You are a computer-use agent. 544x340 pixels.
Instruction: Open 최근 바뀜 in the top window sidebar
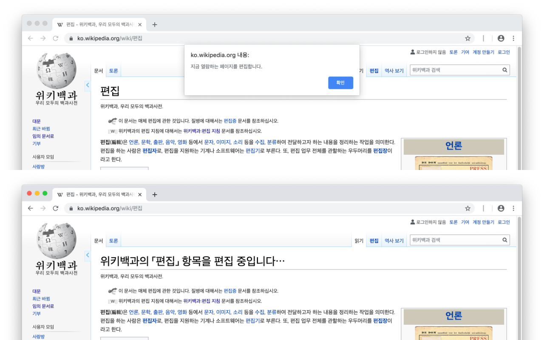tap(41, 129)
